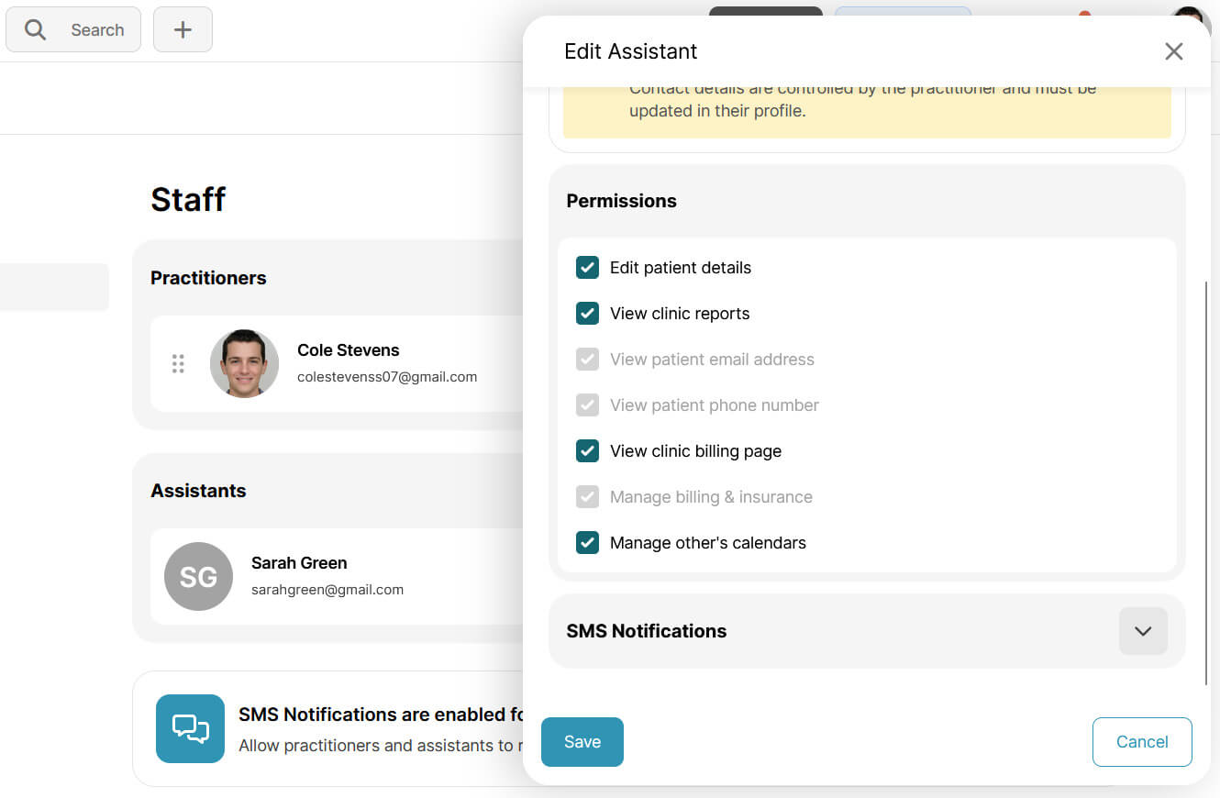This screenshot has height=798, width=1220.
Task: Toggle the View clinic reports permission
Action: coord(587,313)
